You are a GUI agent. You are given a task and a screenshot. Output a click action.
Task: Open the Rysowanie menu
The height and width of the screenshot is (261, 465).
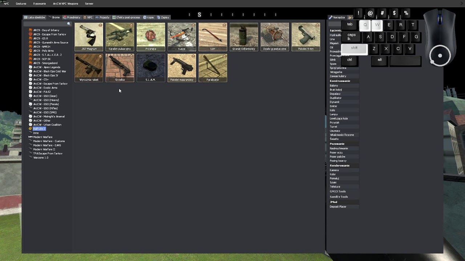tap(40, 4)
